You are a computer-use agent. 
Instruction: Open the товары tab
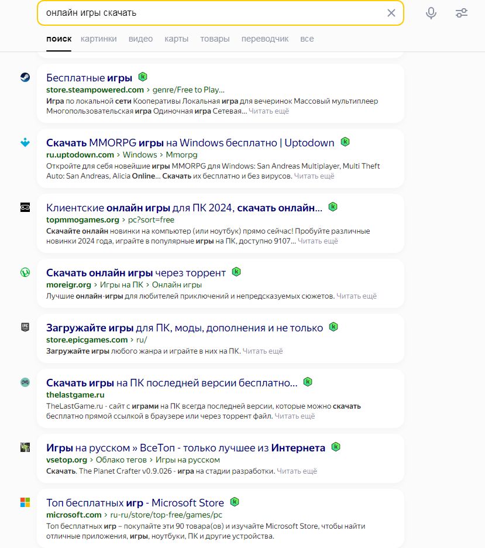(x=215, y=39)
